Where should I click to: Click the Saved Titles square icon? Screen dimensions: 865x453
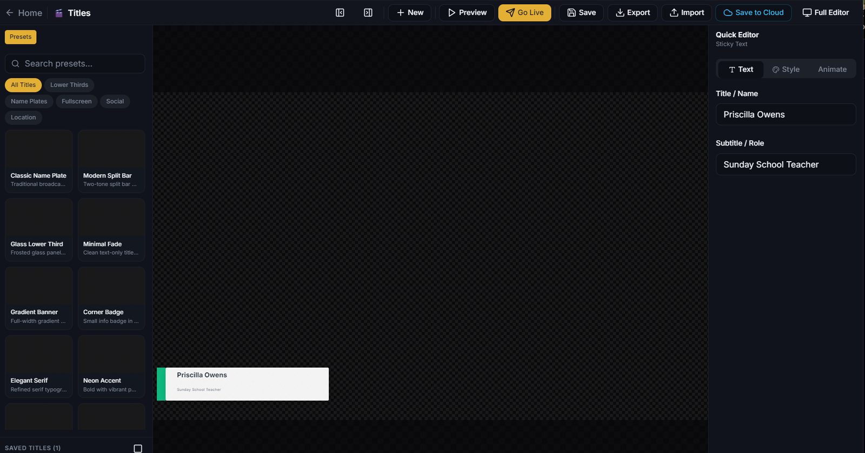click(138, 448)
